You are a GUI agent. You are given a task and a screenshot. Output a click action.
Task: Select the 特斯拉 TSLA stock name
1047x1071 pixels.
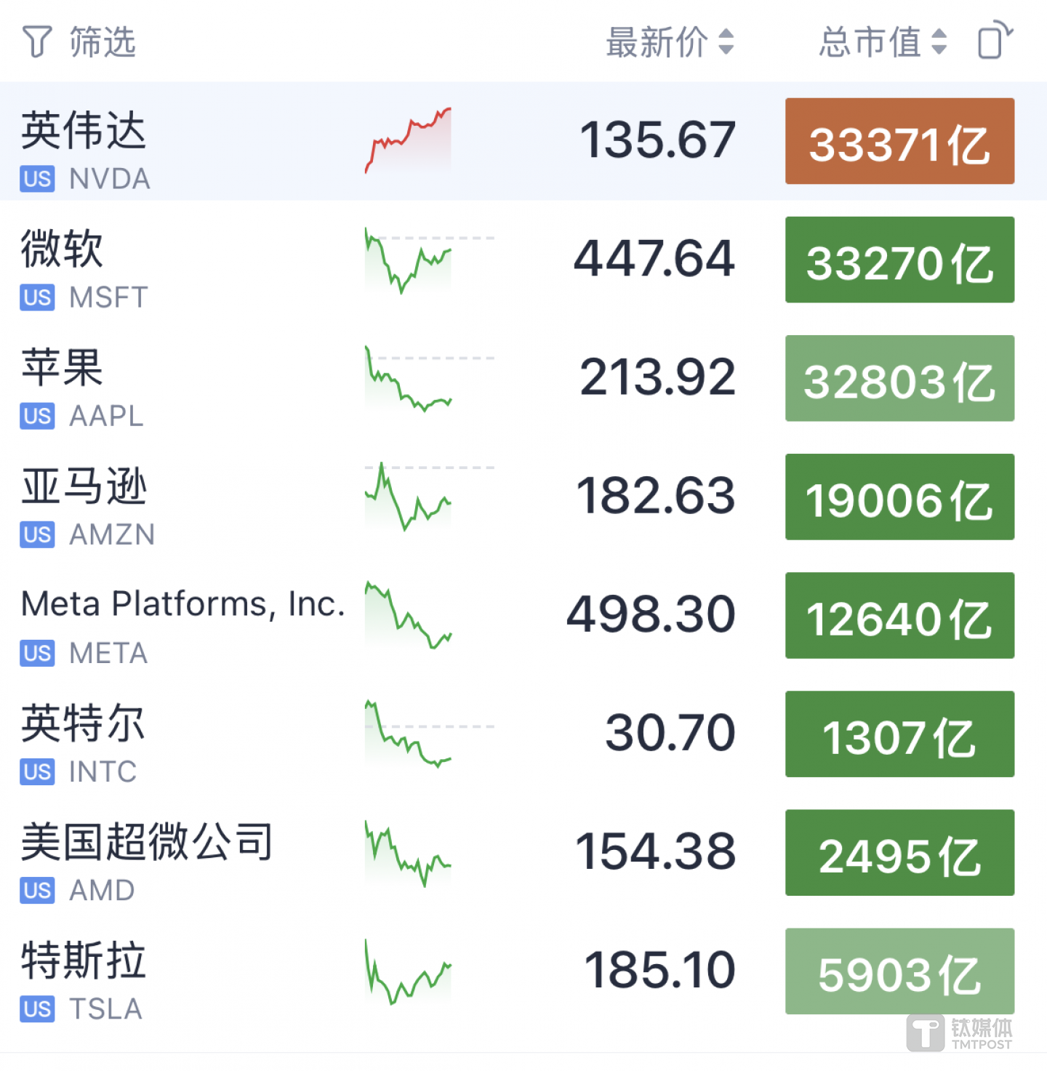84,961
